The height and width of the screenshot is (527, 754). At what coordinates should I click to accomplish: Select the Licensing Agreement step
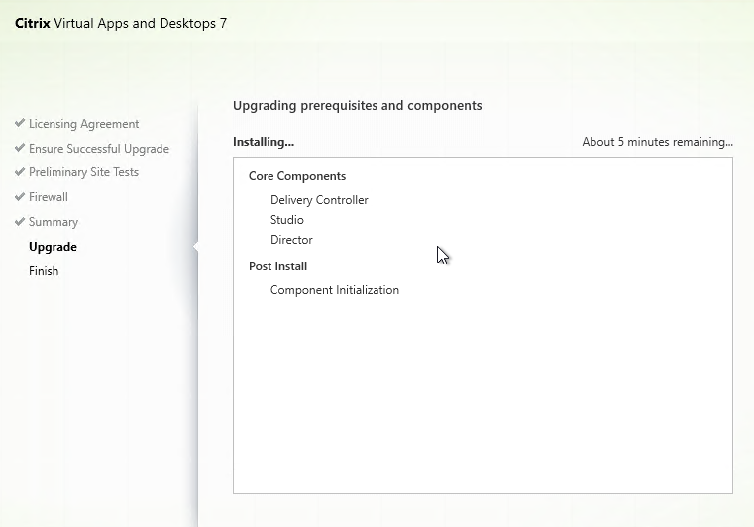pyautogui.click(x=83, y=124)
